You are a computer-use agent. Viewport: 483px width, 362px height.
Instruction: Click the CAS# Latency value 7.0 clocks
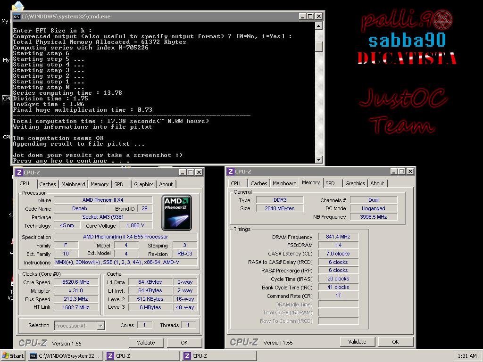point(338,254)
